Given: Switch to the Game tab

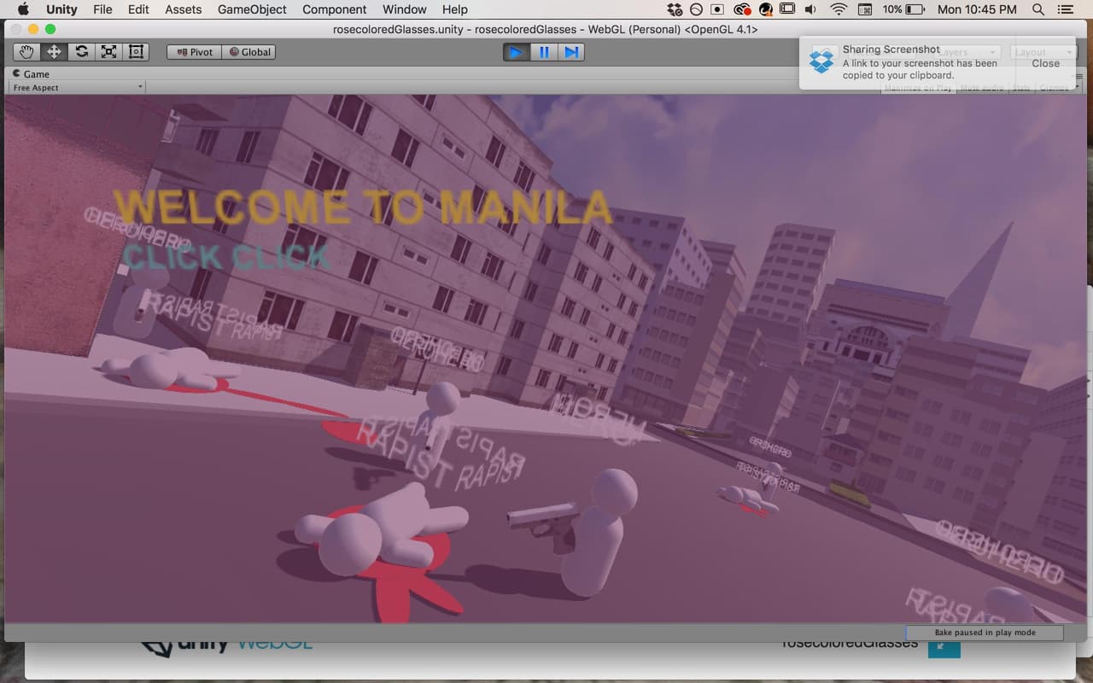Looking at the screenshot, I should pos(31,74).
